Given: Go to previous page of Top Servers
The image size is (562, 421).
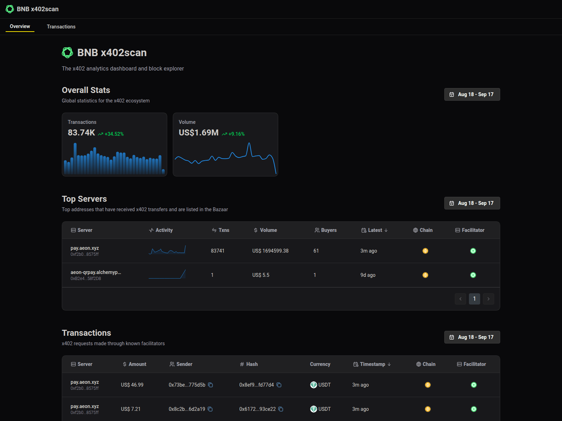Looking at the screenshot, I should (460, 299).
